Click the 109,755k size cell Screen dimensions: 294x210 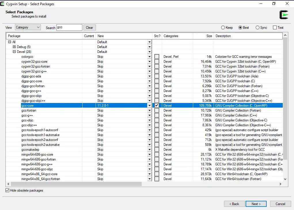tap(205, 106)
